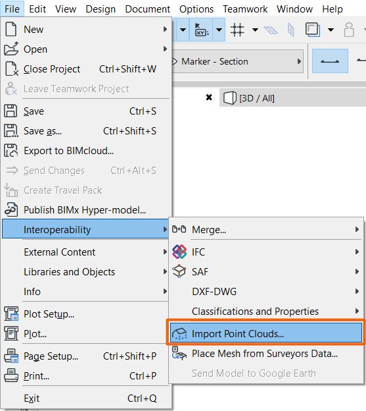The height and width of the screenshot is (411, 366).
Task: Click the SAF cube icon
Action: (x=179, y=271)
